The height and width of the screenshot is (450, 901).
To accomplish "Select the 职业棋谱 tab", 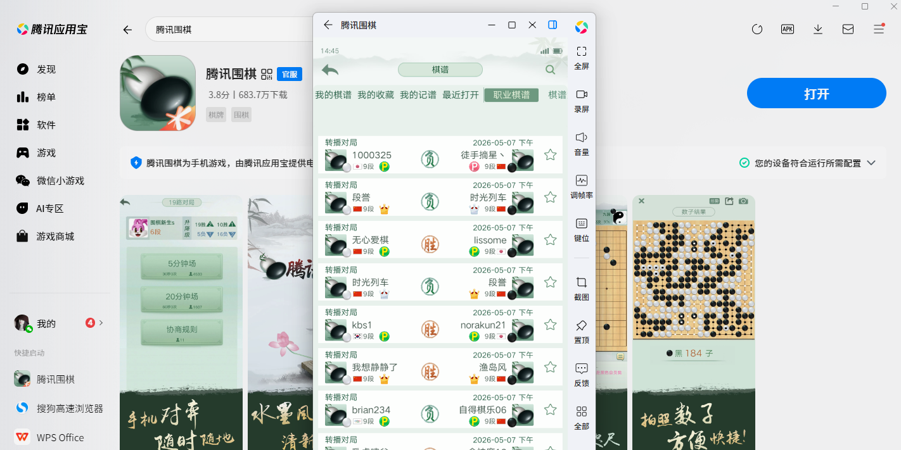I will [x=511, y=95].
